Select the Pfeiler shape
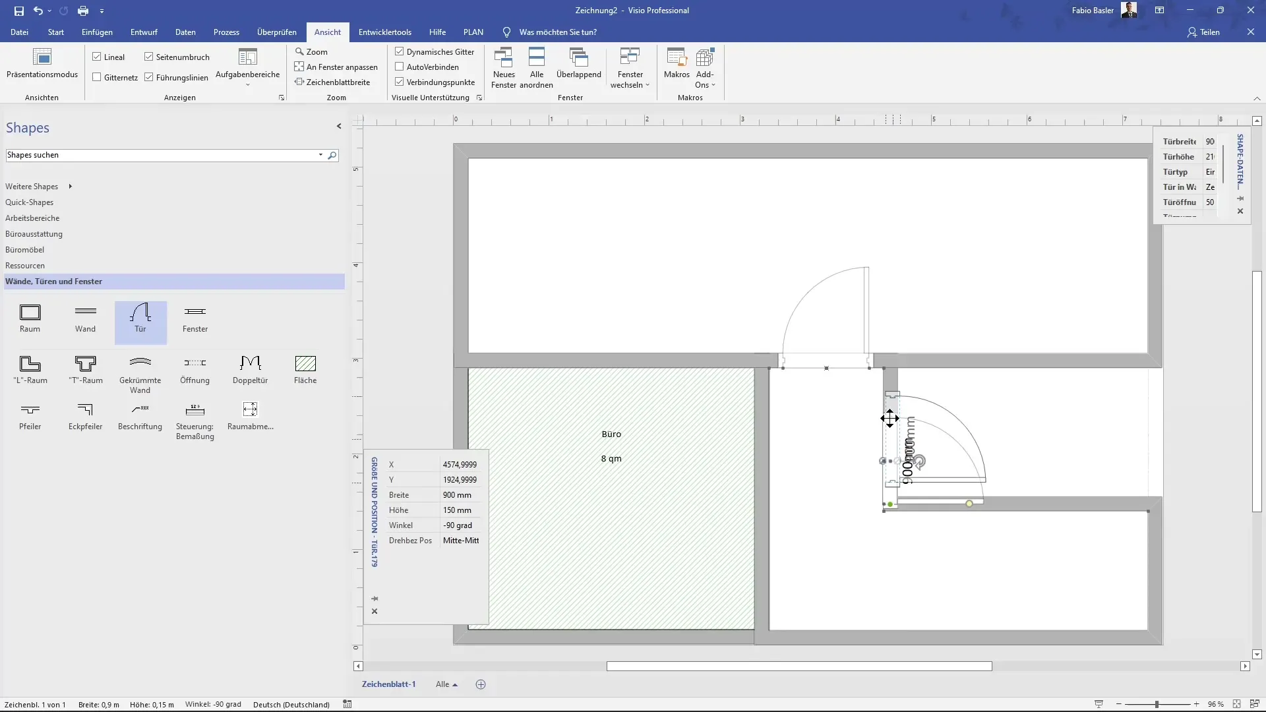 point(30,416)
